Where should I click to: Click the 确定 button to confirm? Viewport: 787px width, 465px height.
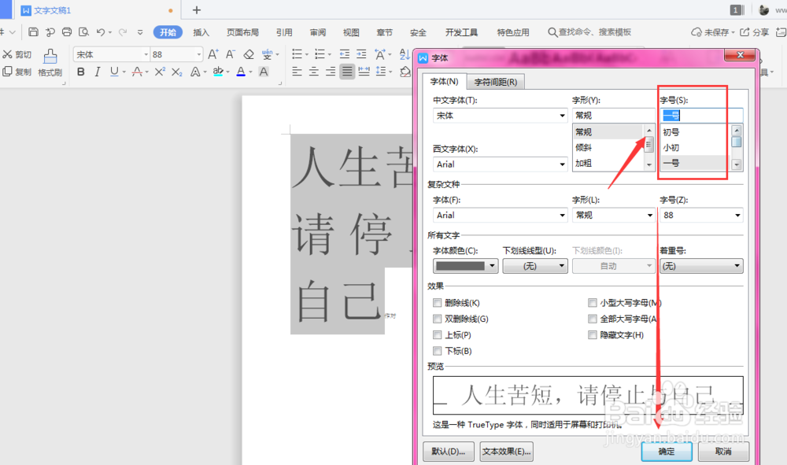click(666, 452)
